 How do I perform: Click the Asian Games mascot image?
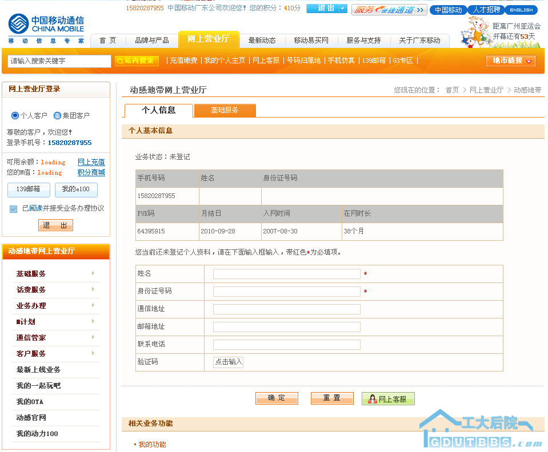click(x=475, y=32)
